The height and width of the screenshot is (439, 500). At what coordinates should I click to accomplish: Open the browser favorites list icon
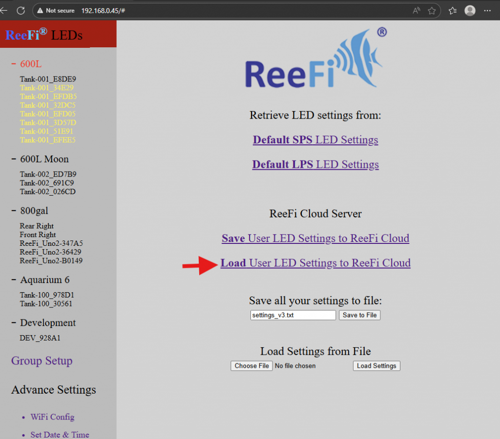click(453, 10)
